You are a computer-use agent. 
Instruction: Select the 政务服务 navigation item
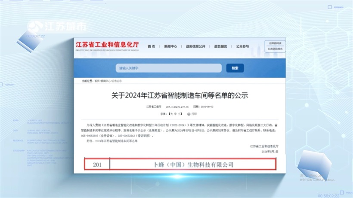coord(220,46)
